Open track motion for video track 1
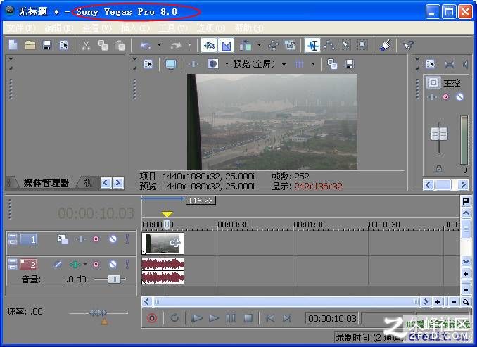The height and width of the screenshot is (347, 477). (63, 239)
